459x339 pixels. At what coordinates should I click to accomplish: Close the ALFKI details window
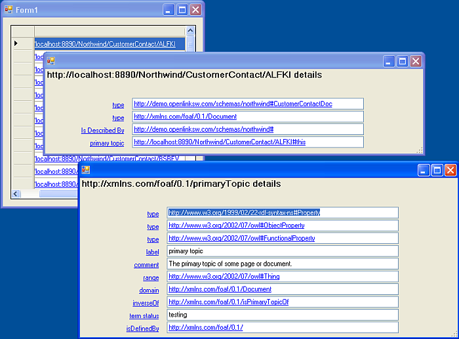pyautogui.click(x=416, y=61)
